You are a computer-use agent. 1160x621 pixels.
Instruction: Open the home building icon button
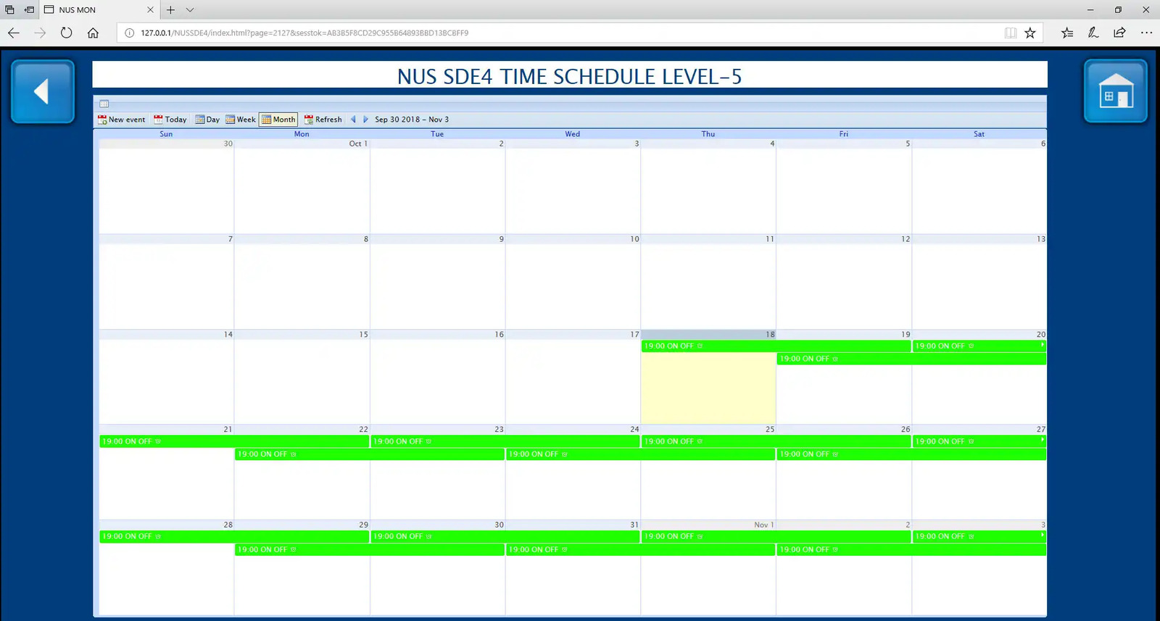1115,92
